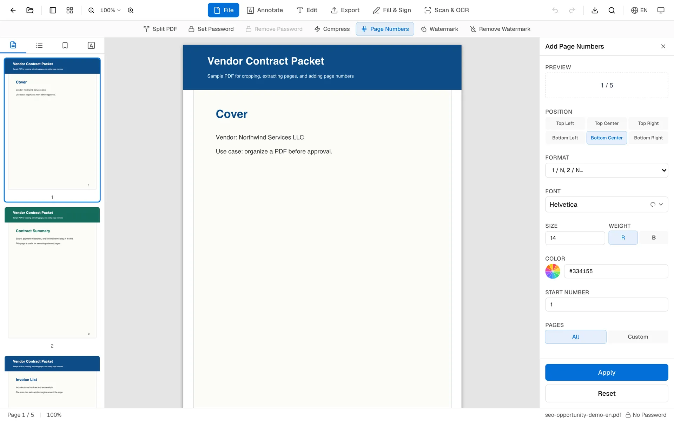
Task: Click the download icon
Action: tap(595, 10)
